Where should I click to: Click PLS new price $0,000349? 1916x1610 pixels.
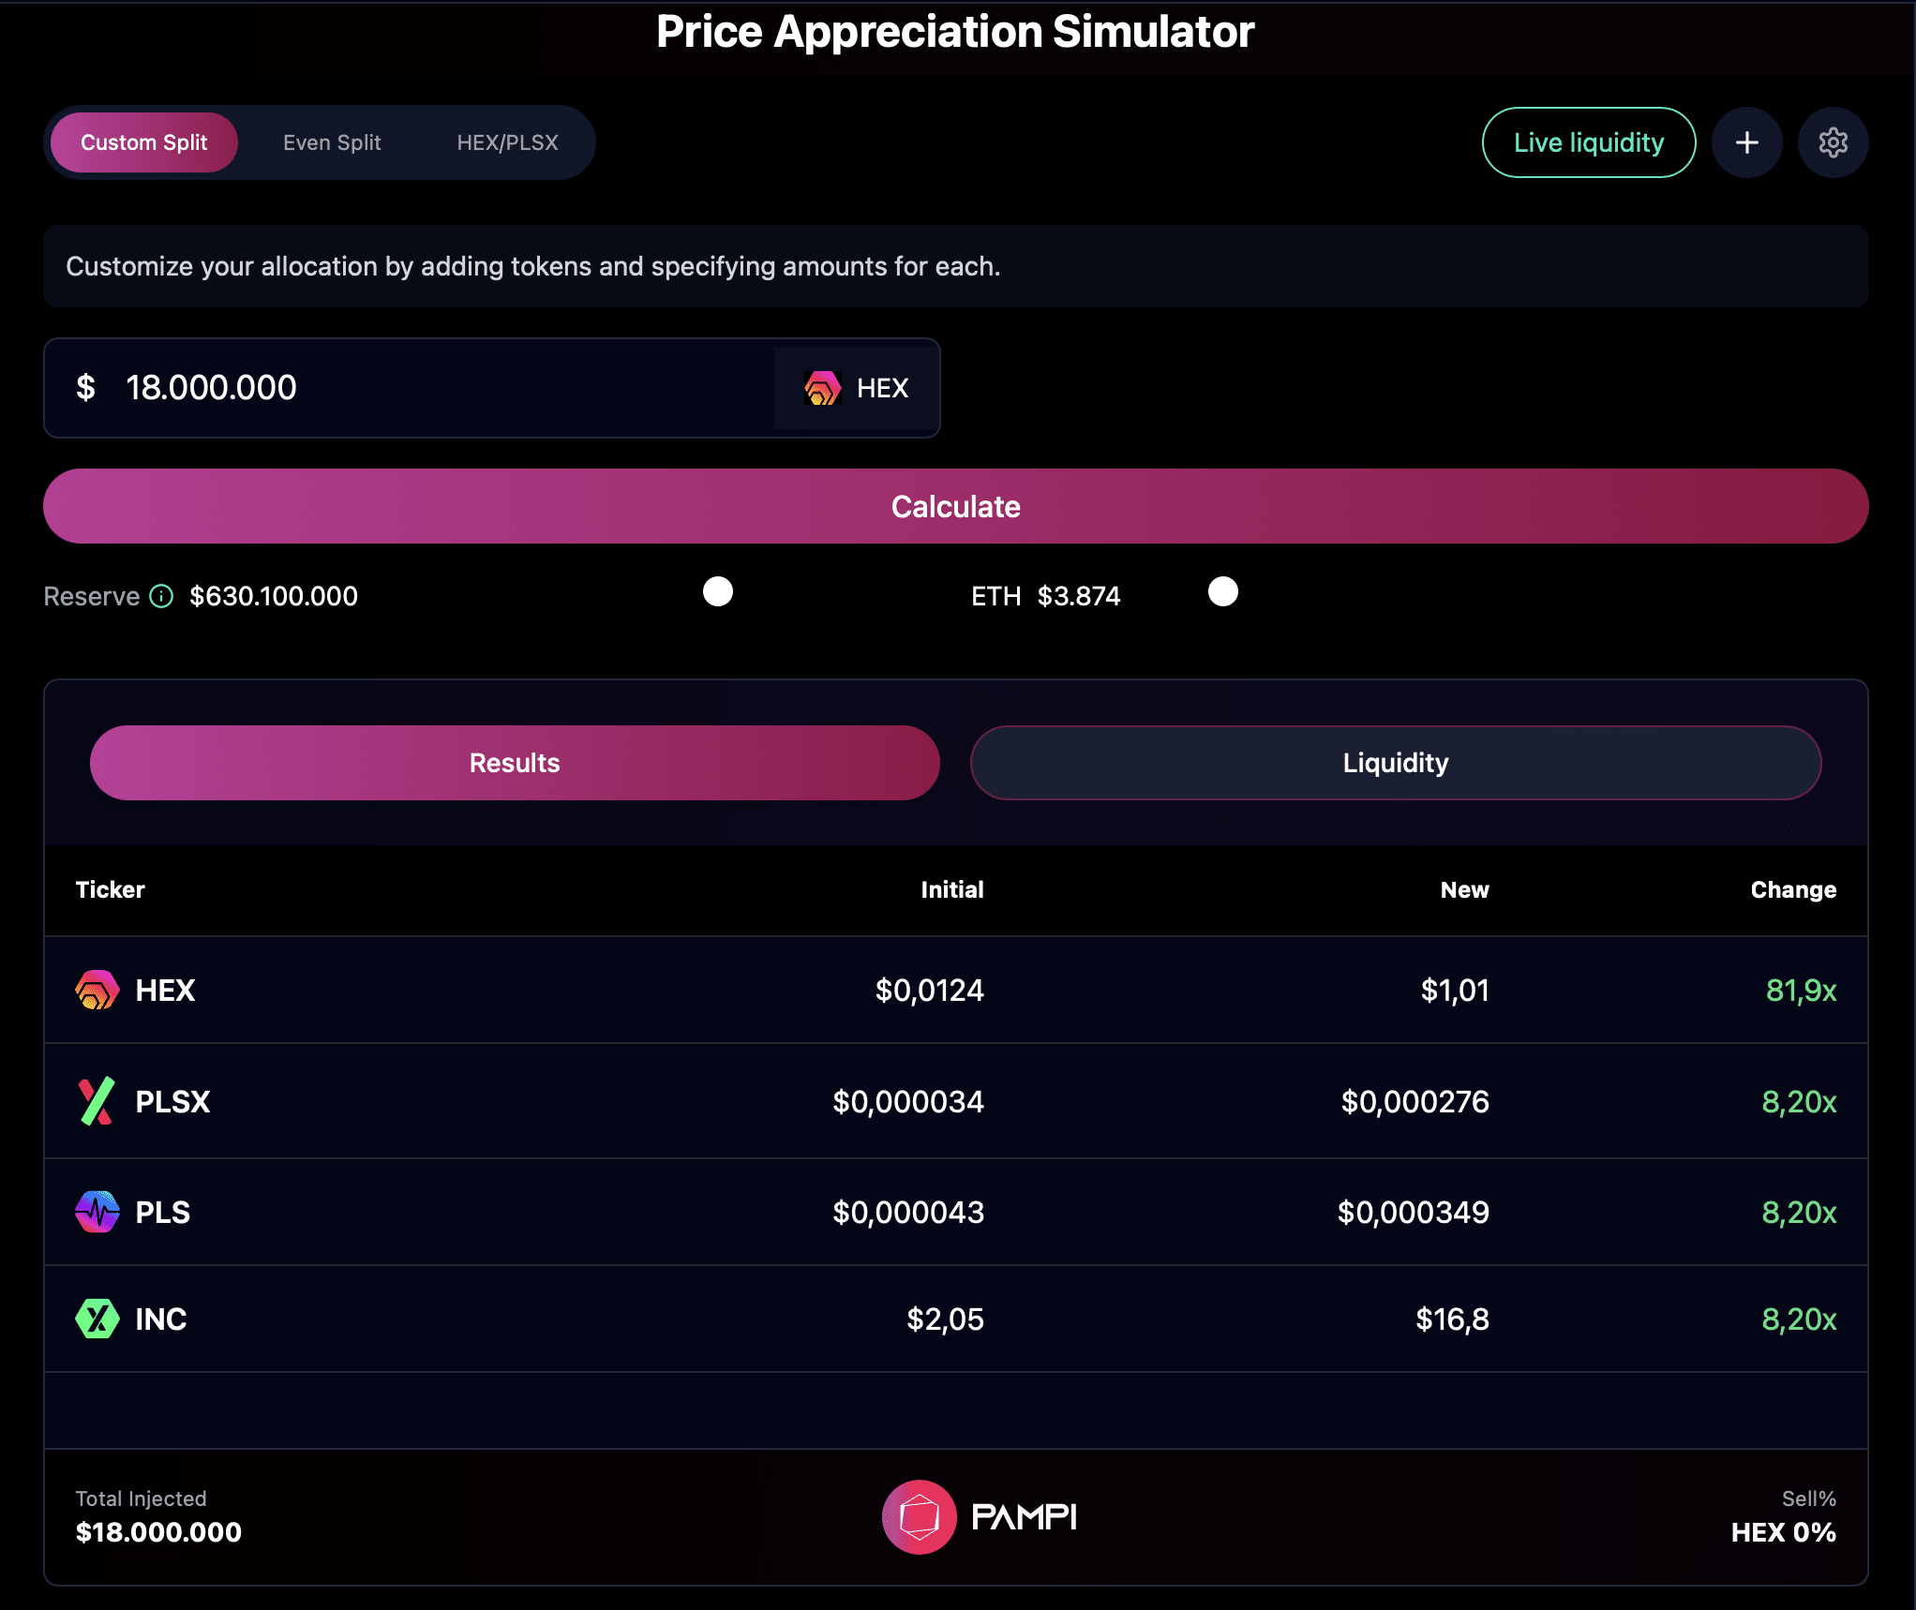(x=1413, y=1212)
